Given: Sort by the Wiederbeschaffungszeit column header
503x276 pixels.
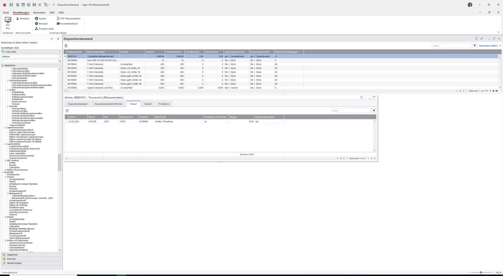Looking at the screenshot, I should click(288, 51).
